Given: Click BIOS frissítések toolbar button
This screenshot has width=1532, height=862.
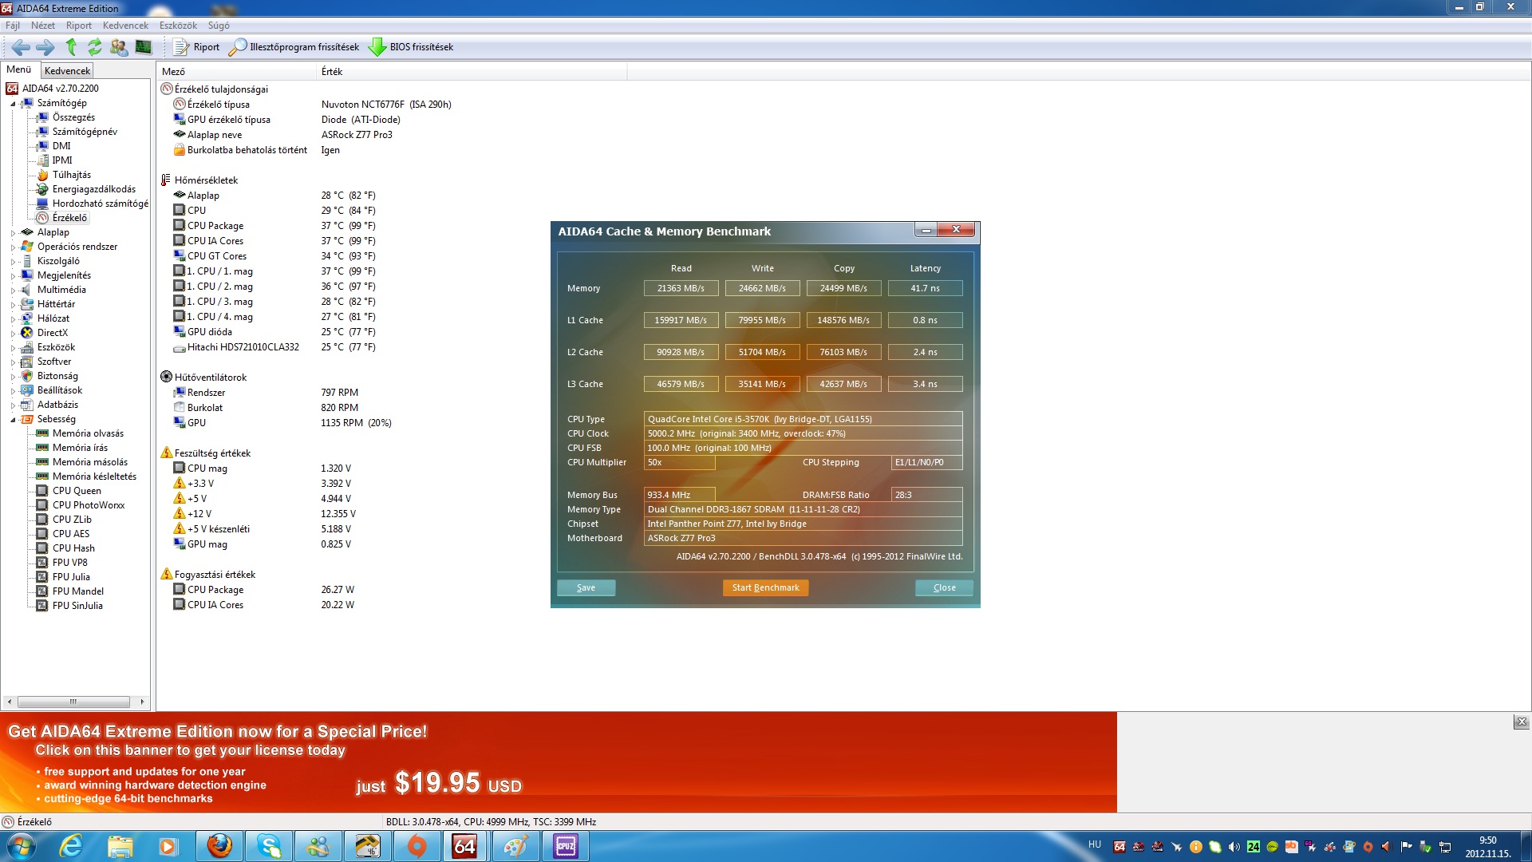Looking at the screenshot, I should [x=411, y=47].
